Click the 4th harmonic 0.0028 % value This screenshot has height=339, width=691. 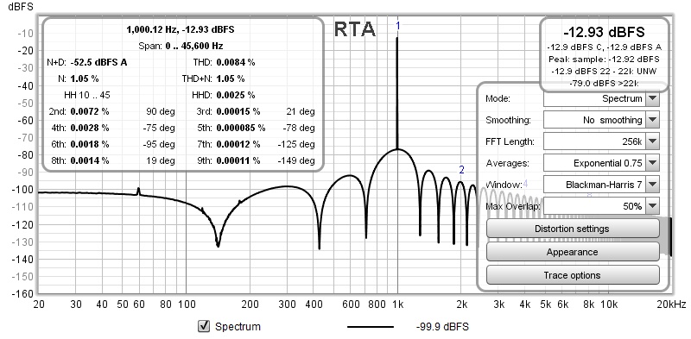[x=90, y=128]
